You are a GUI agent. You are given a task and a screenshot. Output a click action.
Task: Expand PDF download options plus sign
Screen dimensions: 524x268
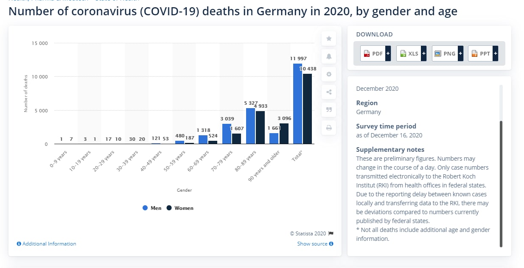(388, 53)
